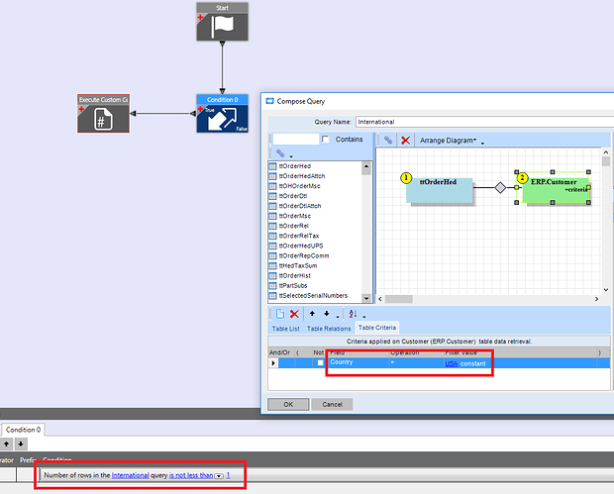Screen dimensions: 614x494
Task: Open the International query link
Action: click(130, 475)
